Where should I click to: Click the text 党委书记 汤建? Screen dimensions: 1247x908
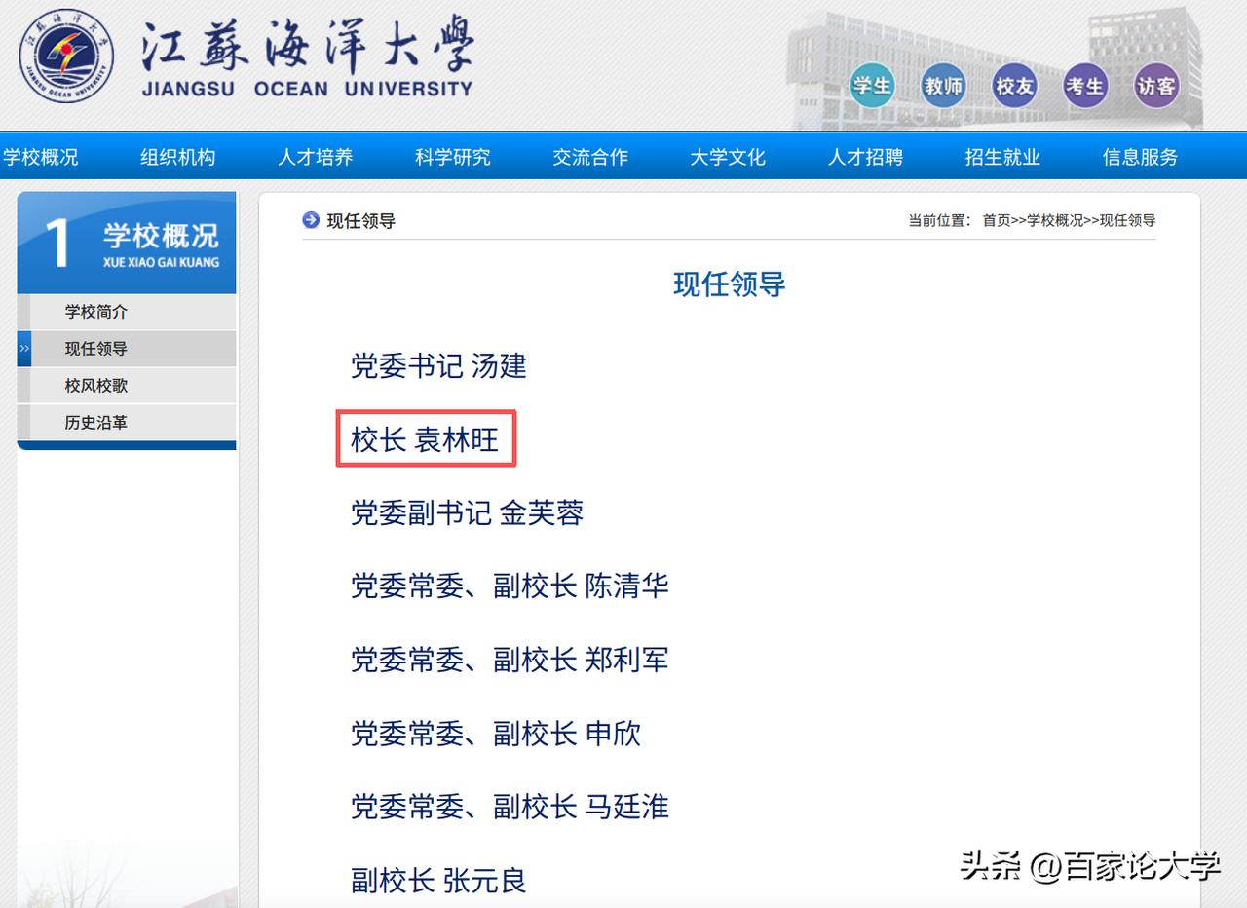tap(438, 366)
